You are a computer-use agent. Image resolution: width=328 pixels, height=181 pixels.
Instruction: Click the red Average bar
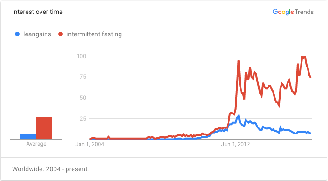(x=44, y=128)
